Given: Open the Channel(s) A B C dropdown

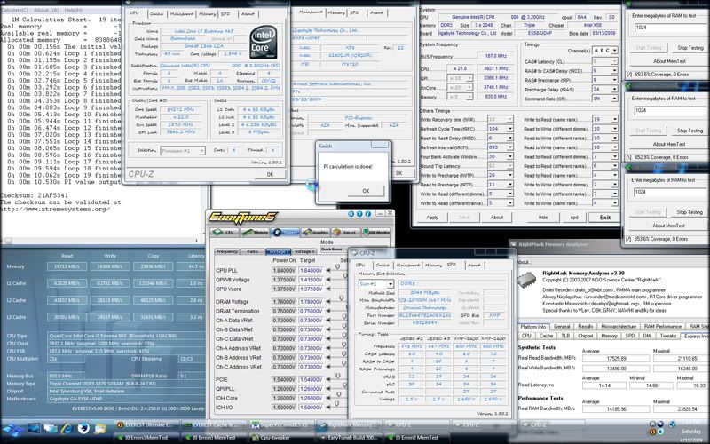Looking at the screenshot, I should pyautogui.click(x=605, y=51).
